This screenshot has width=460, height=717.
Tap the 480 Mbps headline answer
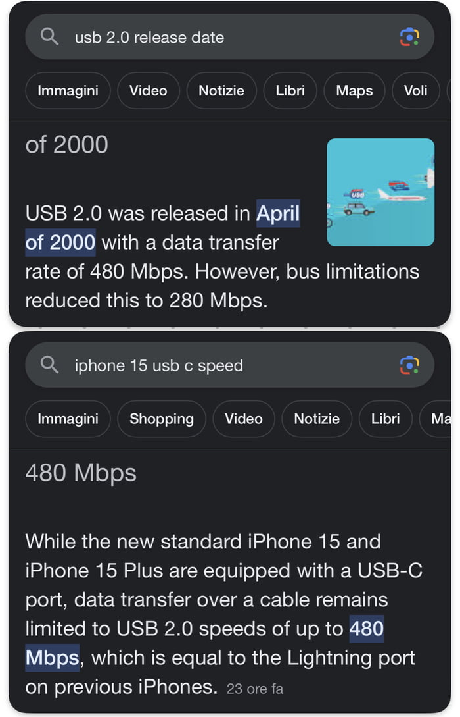click(80, 473)
